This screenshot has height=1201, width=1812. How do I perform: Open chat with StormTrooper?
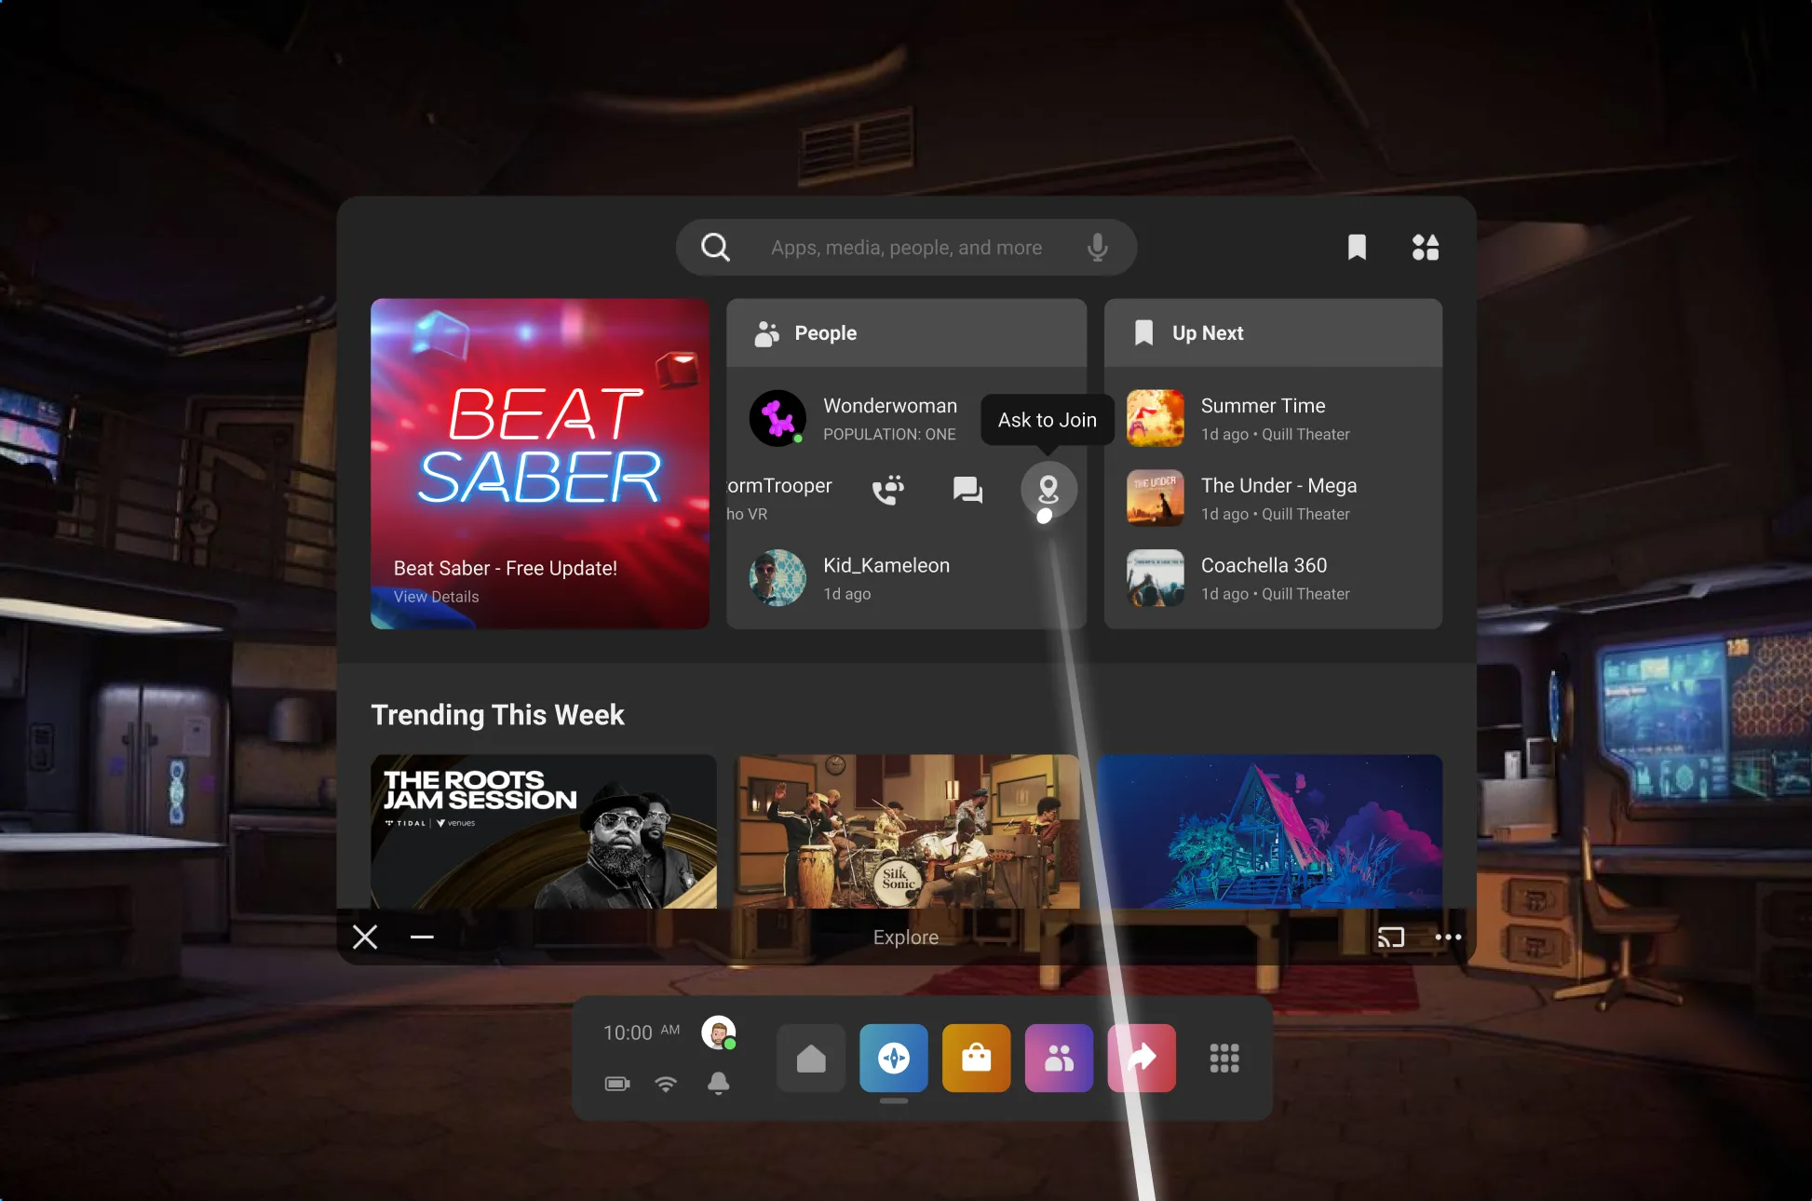[x=967, y=489]
